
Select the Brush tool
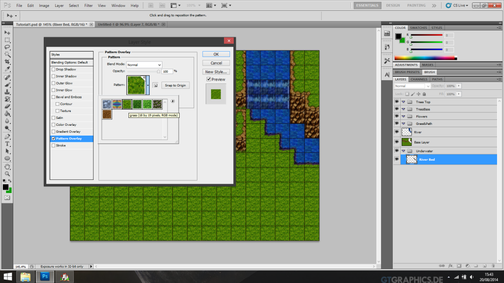click(x=7, y=85)
